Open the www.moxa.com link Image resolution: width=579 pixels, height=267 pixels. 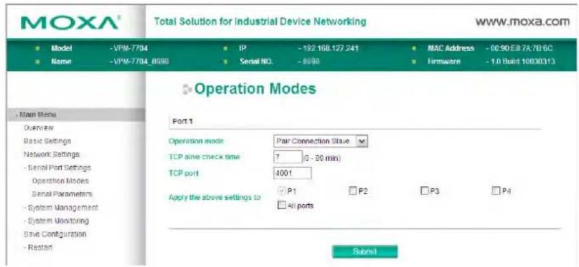[522, 22]
